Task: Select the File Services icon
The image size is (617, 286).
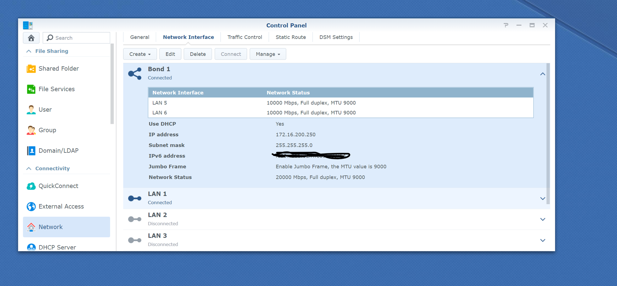Action: click(x=31, y=89)
